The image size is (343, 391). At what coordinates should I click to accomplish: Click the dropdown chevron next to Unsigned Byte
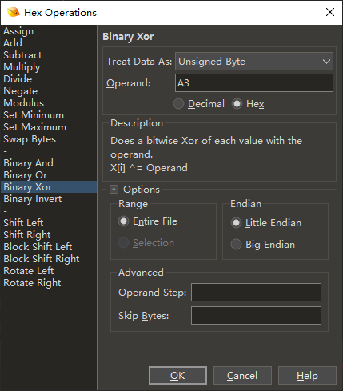pos(326,62)
